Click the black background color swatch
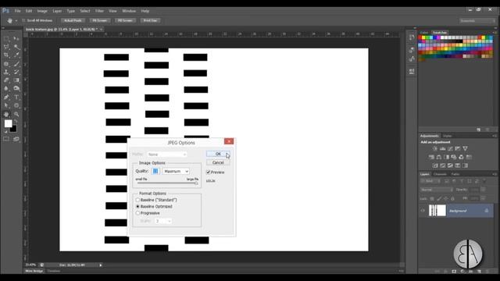Image resolution: width=500 pixels, height=281 pixels. [13, 129]
